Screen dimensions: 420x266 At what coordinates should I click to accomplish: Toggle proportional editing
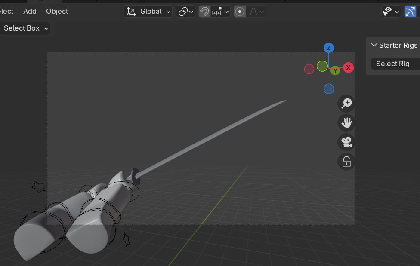240,12
